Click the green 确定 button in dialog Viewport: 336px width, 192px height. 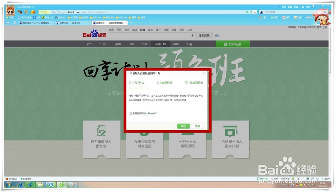[x=183, y=126]
